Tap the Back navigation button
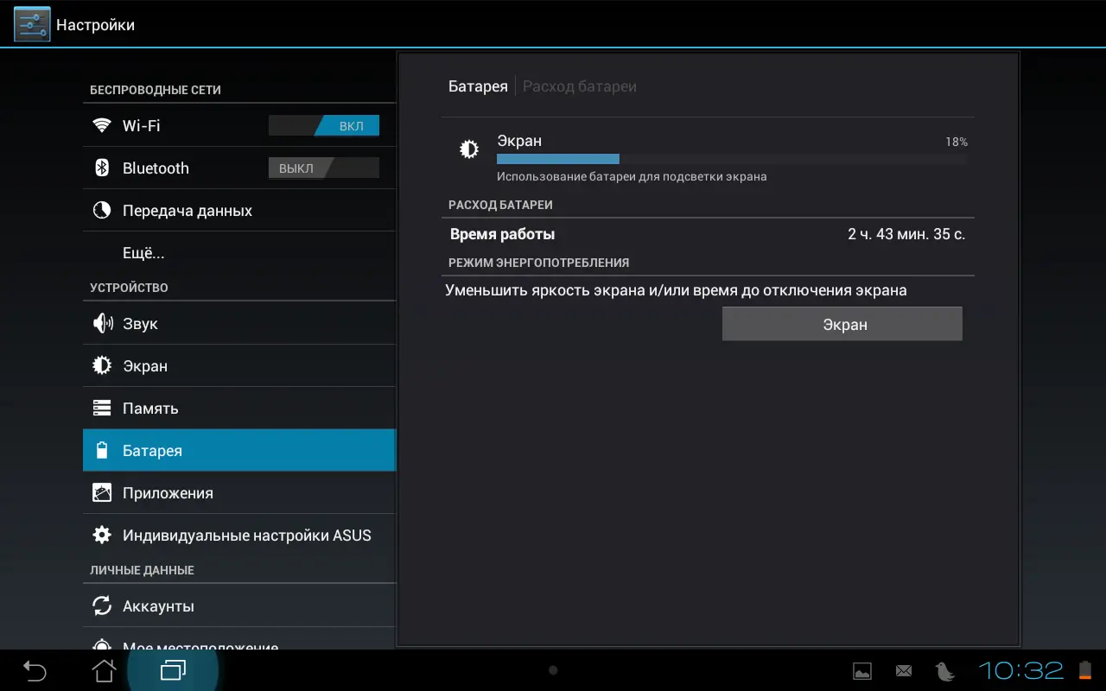 (35, 670)
